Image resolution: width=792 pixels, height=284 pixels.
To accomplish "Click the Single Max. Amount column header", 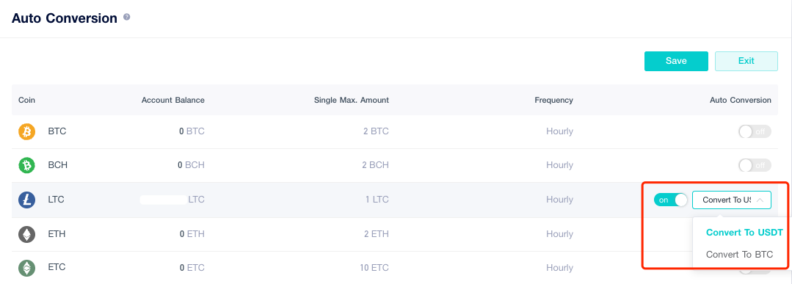I will [352, 100].
